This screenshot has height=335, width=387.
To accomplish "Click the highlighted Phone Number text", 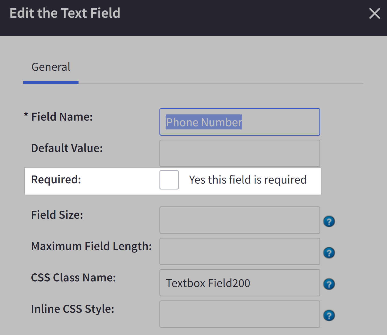I will (x=204, y=122).
